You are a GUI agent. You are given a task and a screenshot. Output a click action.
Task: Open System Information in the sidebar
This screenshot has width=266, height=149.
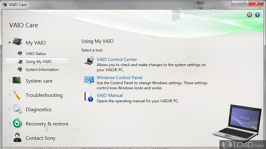click(x=42, y=70)
